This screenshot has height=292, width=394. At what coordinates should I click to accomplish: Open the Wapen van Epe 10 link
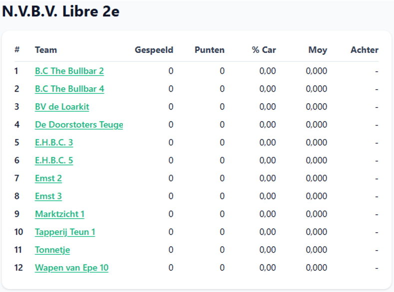tap(71, 268)
